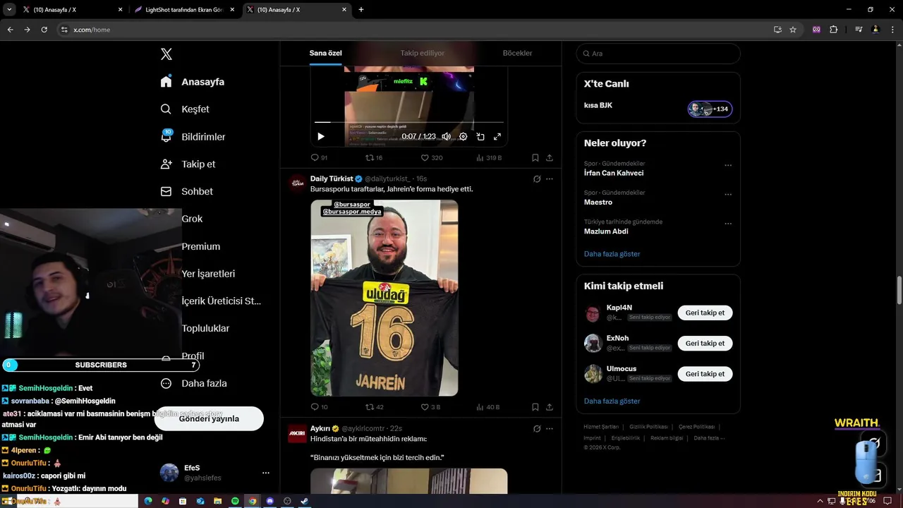Open Aykırı profile name
The image size is (903, 508).
click(320, 428)
